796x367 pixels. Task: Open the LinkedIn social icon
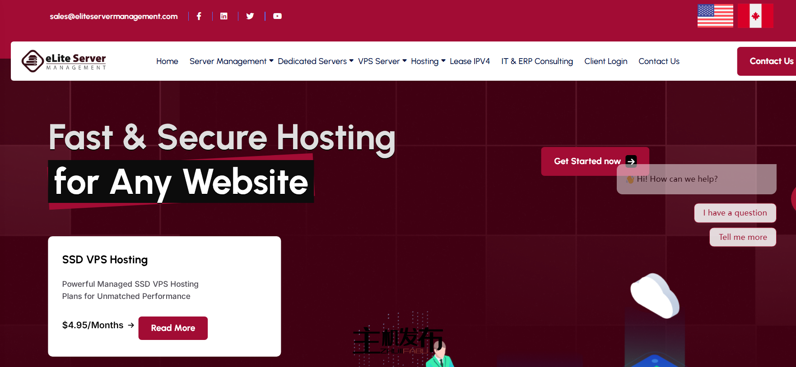(223, 16)
